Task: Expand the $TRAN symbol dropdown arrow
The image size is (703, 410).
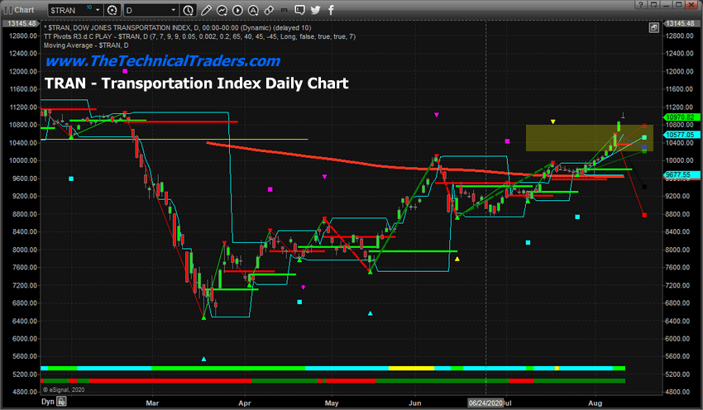Action: click(x=98, y=10)
